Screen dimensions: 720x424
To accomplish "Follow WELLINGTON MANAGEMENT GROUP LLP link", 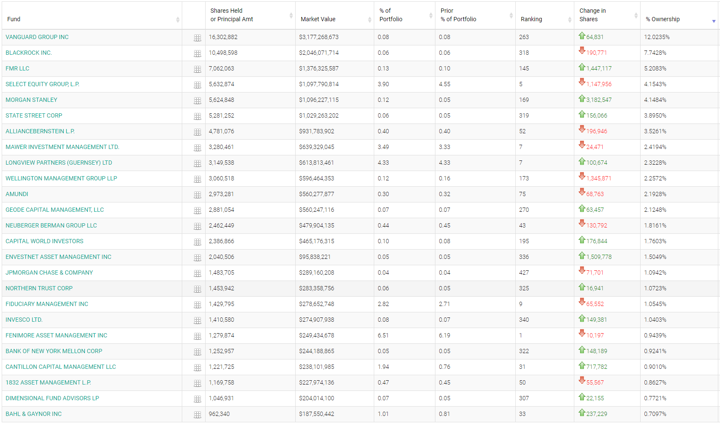I will tap(61, 178).
